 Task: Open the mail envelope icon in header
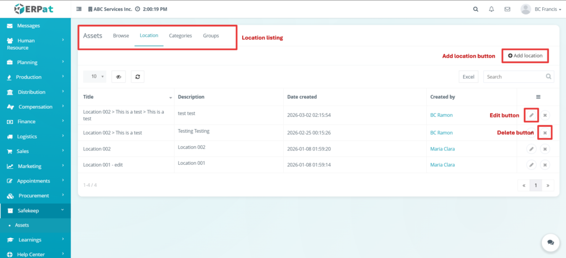[507, 9]
